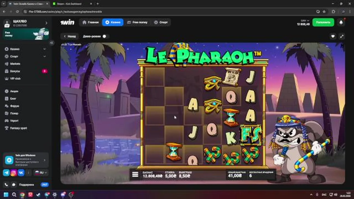Select the Спорт top navigation tab
Image resolution: width=354 pixels, height=199 pixels.
pos(161,22)
